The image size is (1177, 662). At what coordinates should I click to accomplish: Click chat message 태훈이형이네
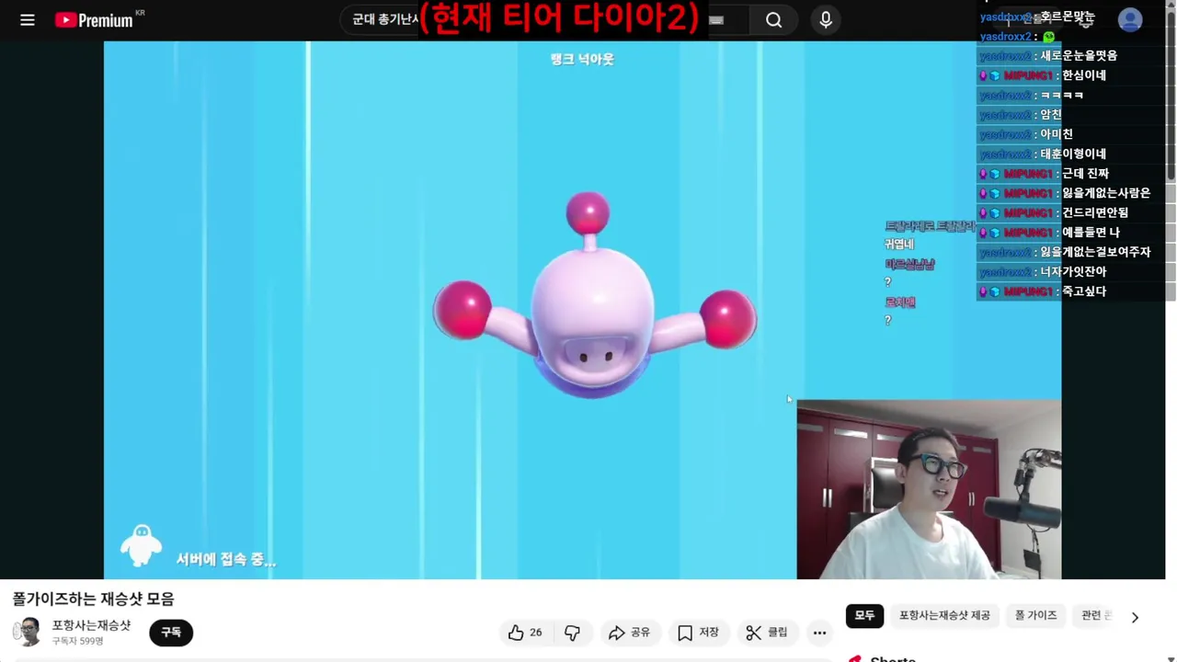point(1072,154)
